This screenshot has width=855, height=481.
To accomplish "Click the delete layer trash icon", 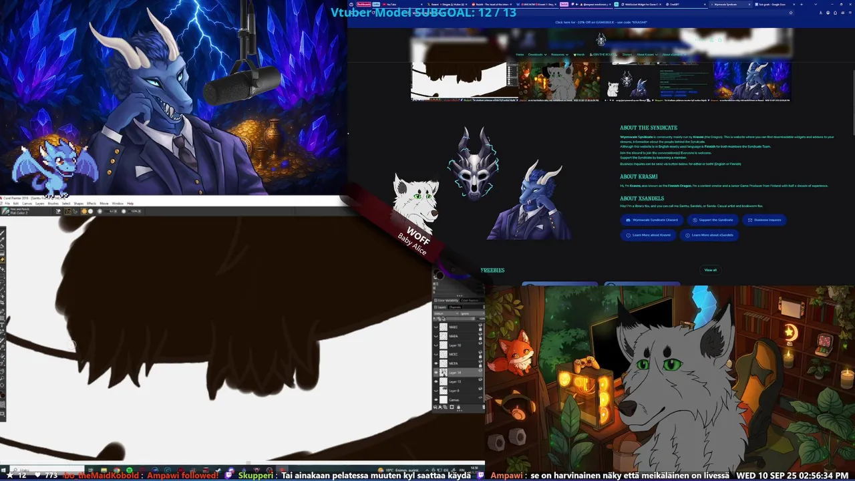I will tap(483, 407).
